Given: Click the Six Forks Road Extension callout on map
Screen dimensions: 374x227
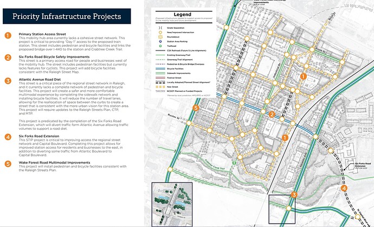Looking at the screenshot, I should [x=363, y=166].
